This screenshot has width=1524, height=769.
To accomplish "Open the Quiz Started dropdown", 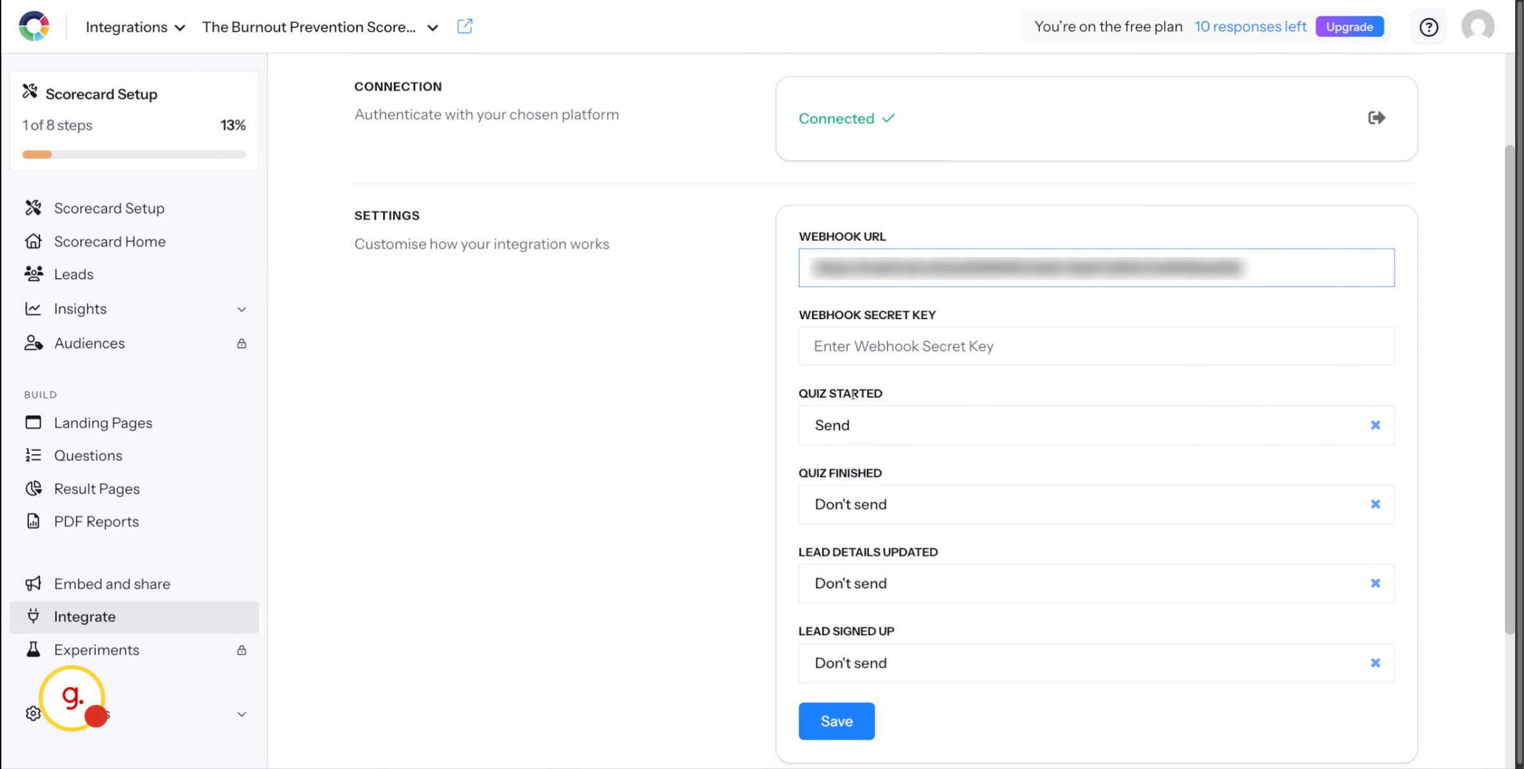I will tap(1096, 425).
